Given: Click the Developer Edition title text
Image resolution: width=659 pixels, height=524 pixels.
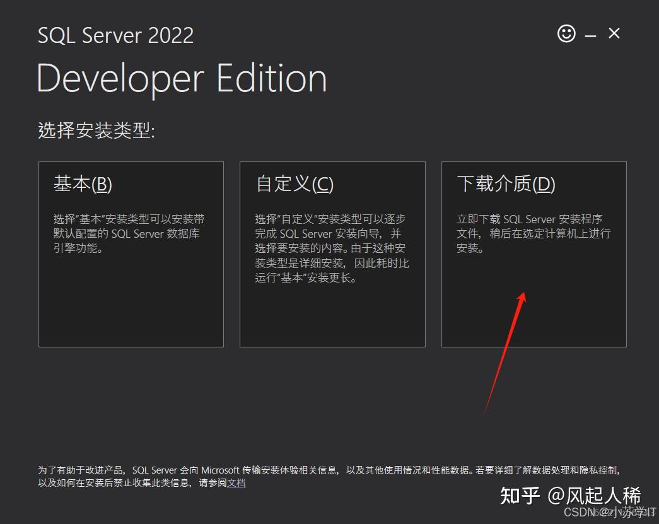Looking at the screenshot, I should pyautogui.click(x=182, y=77).
